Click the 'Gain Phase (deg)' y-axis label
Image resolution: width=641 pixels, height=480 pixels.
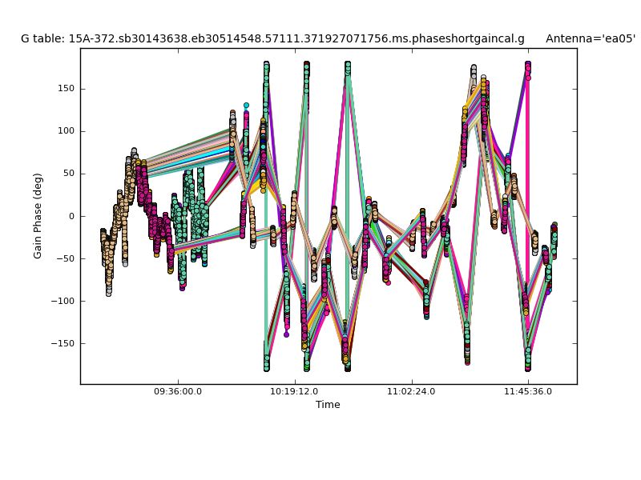38,216
